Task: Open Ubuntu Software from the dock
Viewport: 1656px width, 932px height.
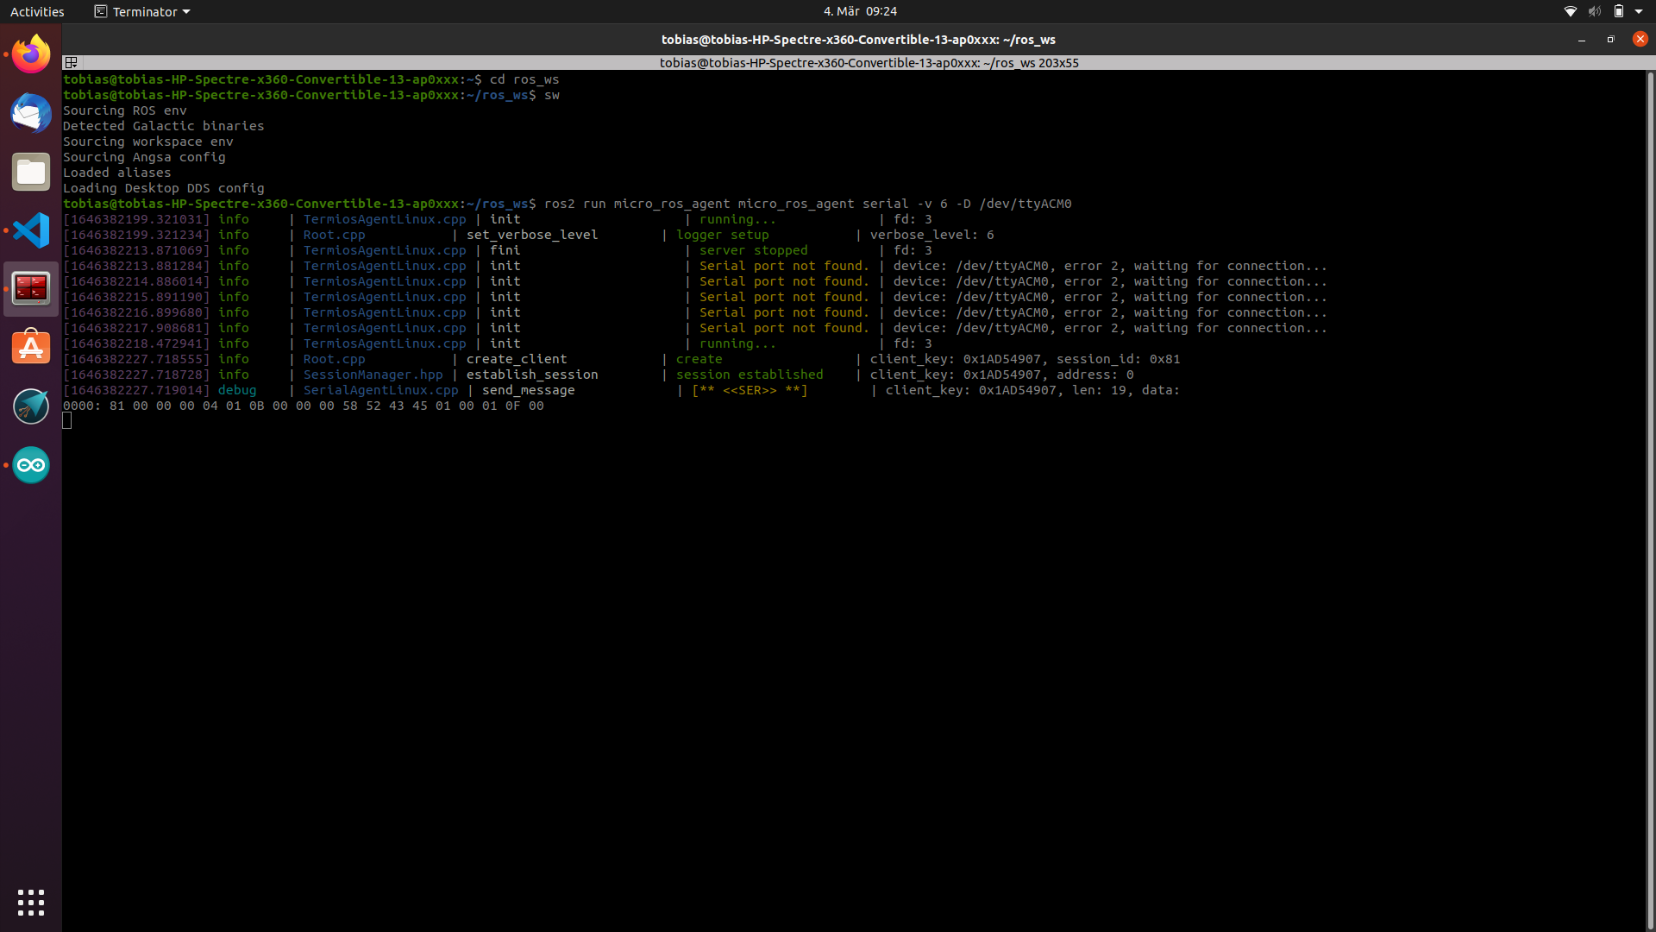Action: [30, 347]
